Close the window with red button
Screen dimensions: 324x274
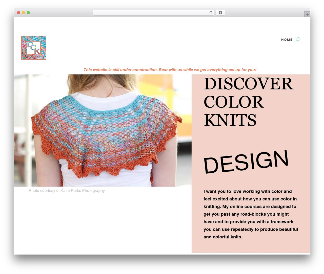coord(18,13)
